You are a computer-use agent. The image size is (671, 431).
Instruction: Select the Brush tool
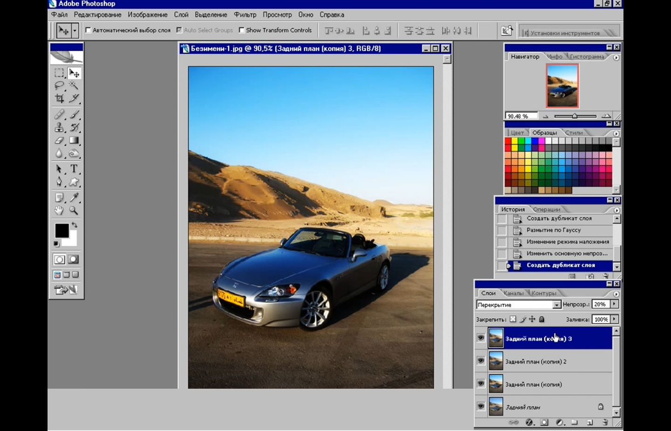click(74, 114)
